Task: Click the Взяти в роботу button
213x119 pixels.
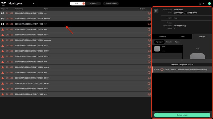Action: [182, 115]
